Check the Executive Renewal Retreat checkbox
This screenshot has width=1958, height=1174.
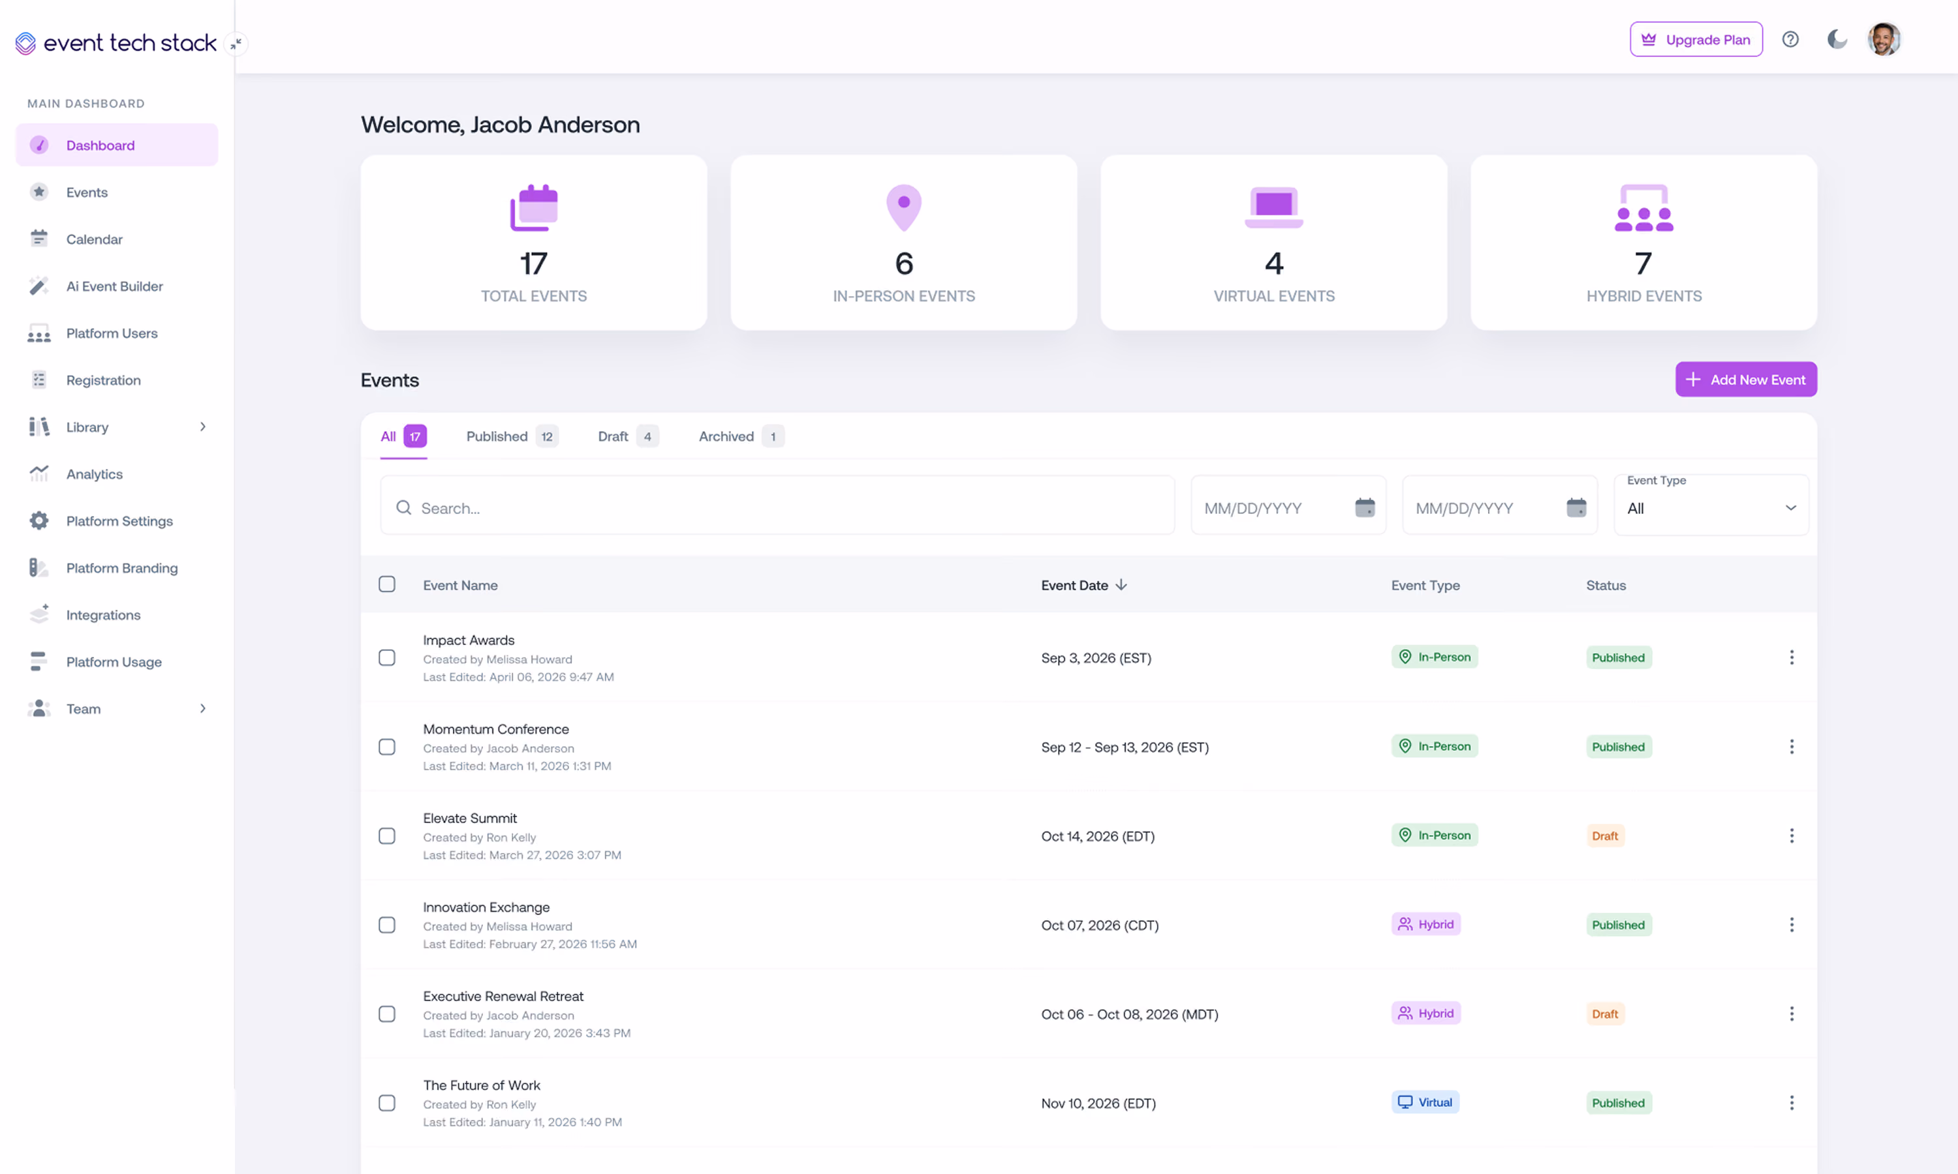point(387,1014)
